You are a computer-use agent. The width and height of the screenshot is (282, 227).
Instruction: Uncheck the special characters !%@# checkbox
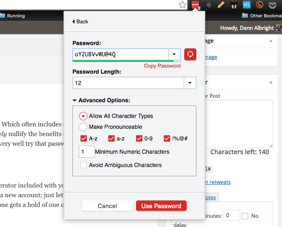(167, 138)
